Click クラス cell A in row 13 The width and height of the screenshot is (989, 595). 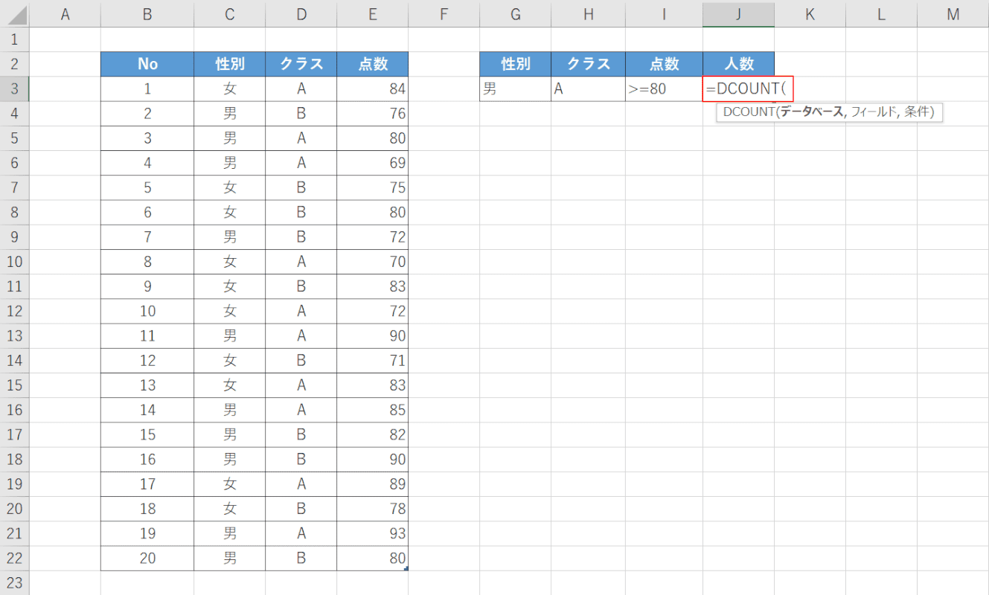click(x=301, y=335)
